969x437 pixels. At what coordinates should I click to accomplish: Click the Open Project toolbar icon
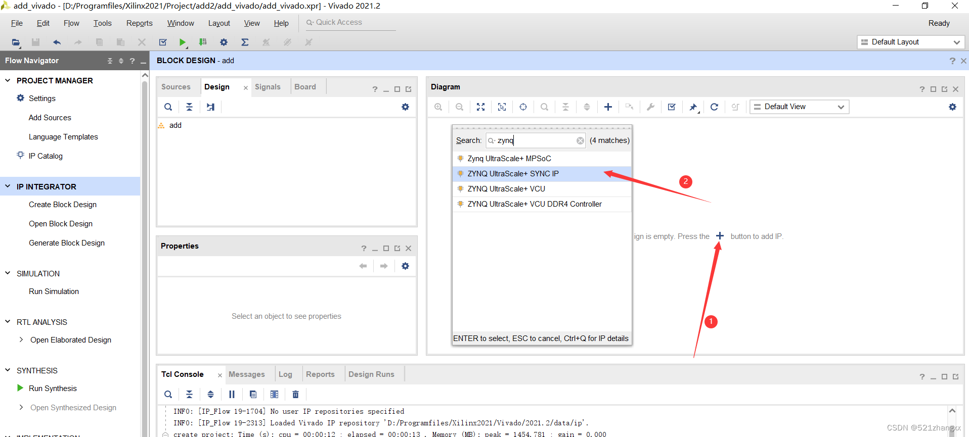pos(16,42)
